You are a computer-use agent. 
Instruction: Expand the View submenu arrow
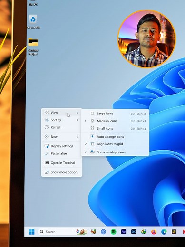click(77, 113)
